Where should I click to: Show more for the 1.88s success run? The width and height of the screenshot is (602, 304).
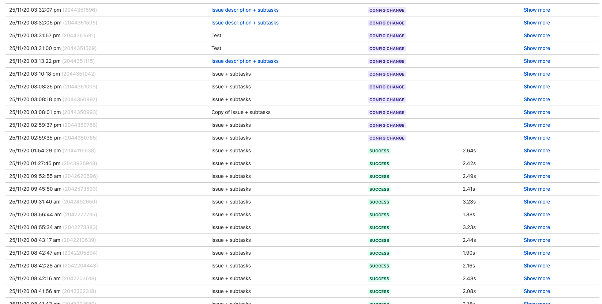[537, 214]
